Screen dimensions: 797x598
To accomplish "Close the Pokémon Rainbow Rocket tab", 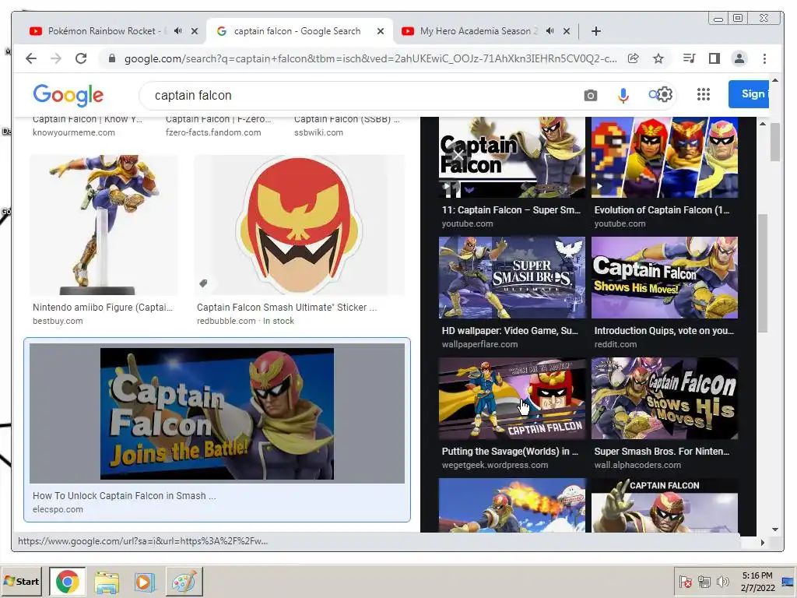I will 194,31.
